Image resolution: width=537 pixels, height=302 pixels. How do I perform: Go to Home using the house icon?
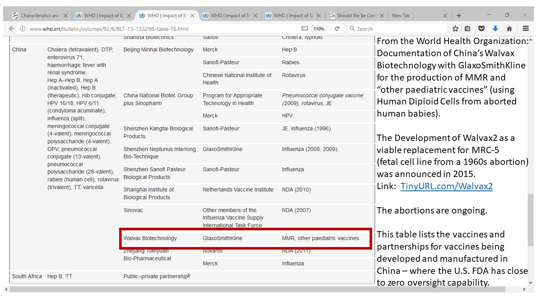pos(509,29)
